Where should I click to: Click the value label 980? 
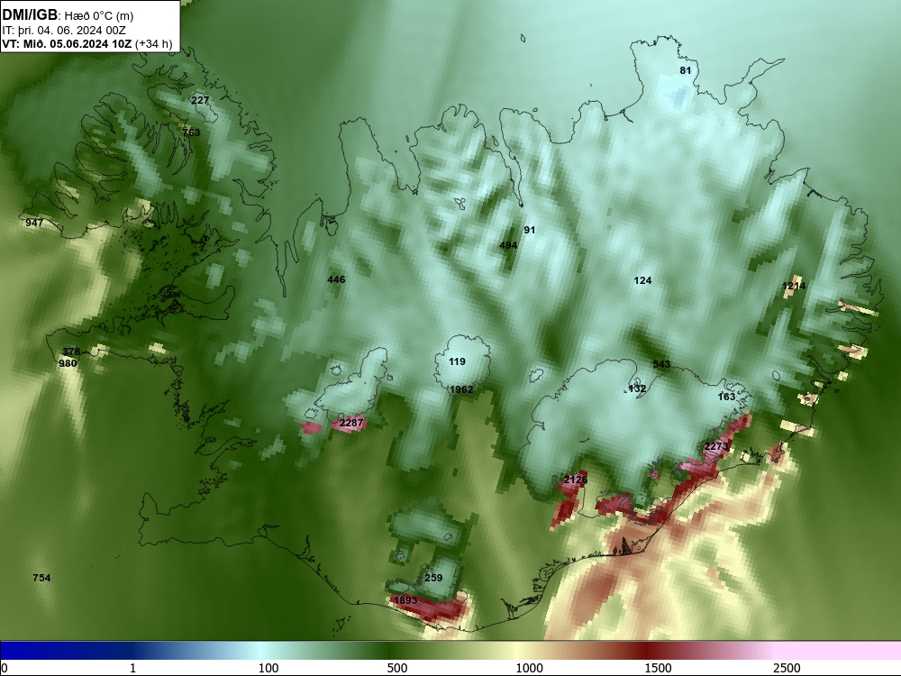(68, 363)
